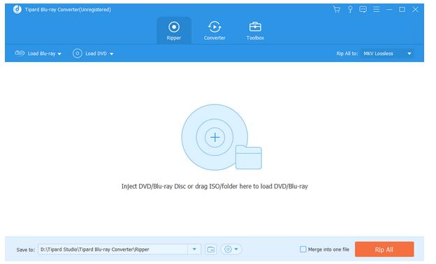Expand the Load Blu-ray dropdown arrow

pyautogui.click(x=60, y=54)
